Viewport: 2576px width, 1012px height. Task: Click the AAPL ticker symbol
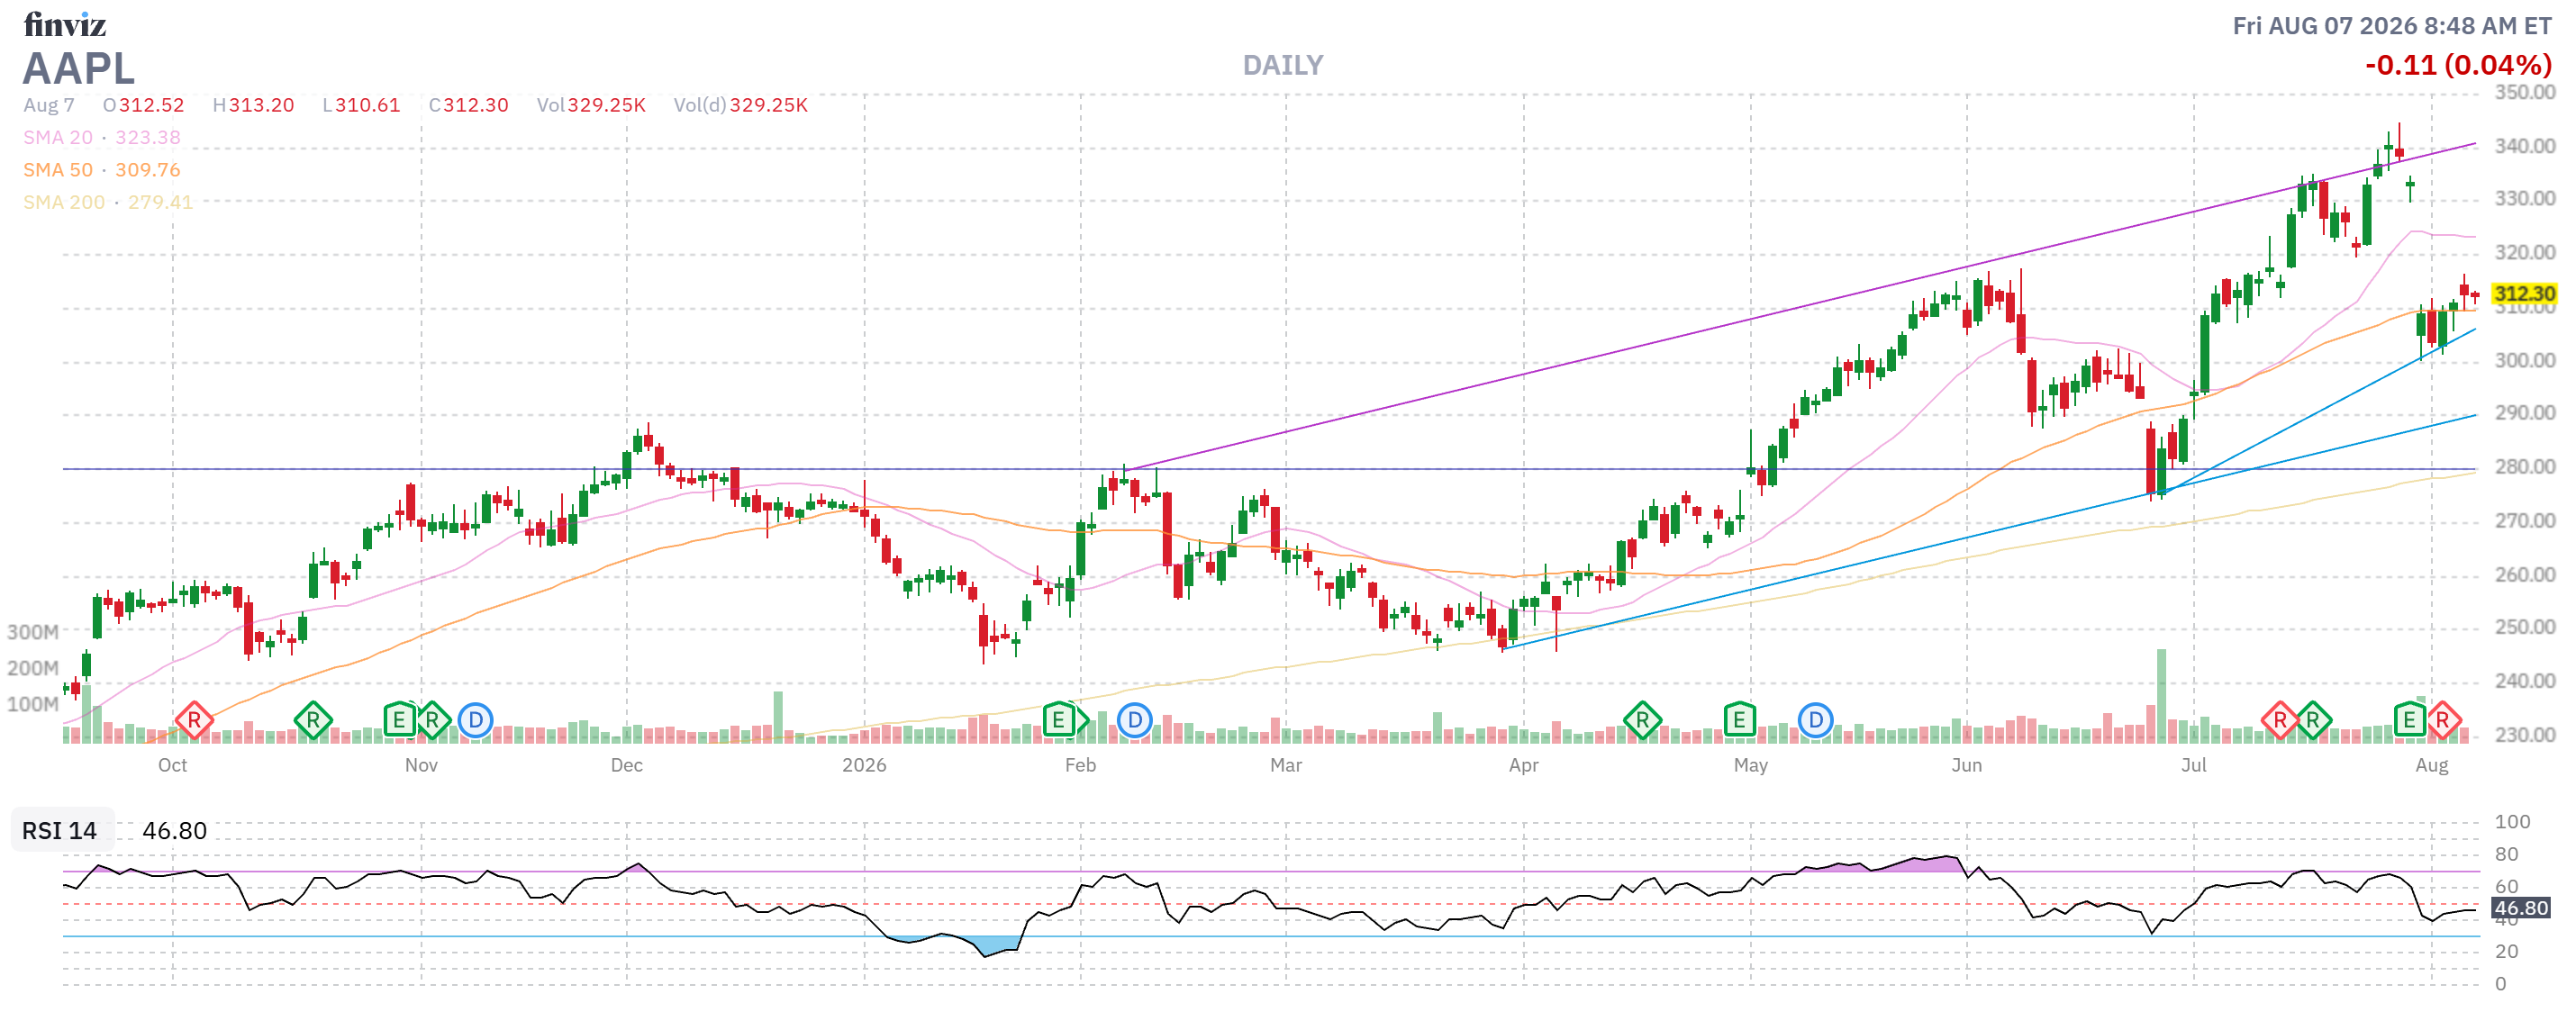click(78, 68)
